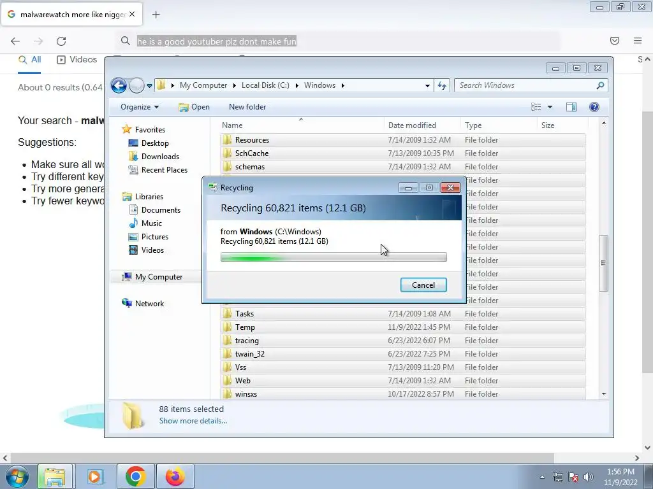The height and width of the screenshot is (489, 653).
Task: Toggle the preview pane icon
Action: 571,107
